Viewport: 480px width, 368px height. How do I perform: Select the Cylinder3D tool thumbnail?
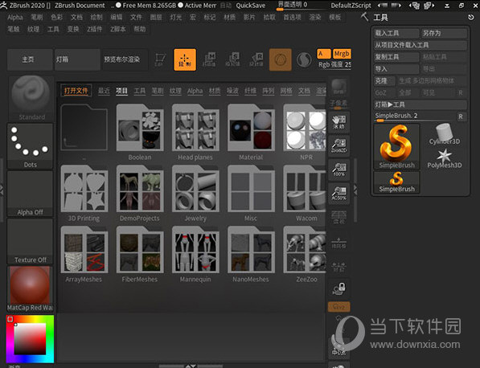click(444, 134)
